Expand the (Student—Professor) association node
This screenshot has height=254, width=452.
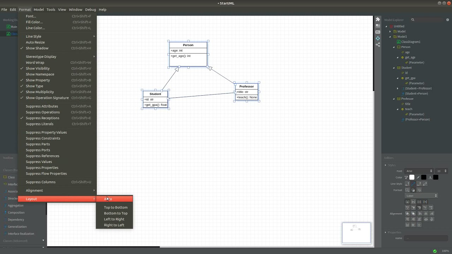point(398,88)
